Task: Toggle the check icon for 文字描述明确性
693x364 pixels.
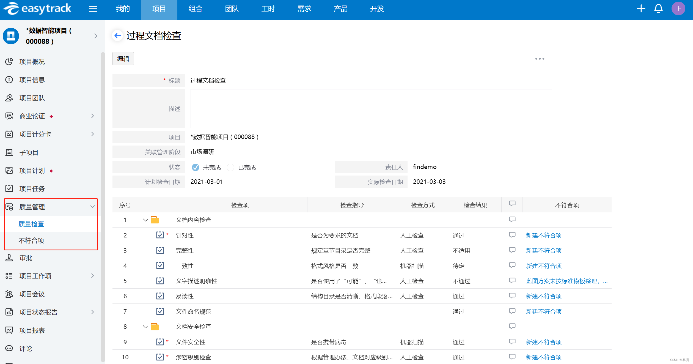Action: click(x=160, y=281)
